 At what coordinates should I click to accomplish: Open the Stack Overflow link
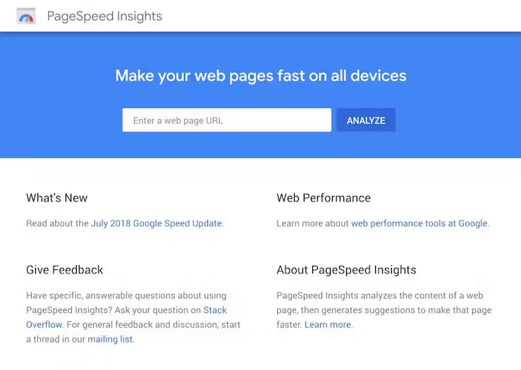[x=214, y=310]
